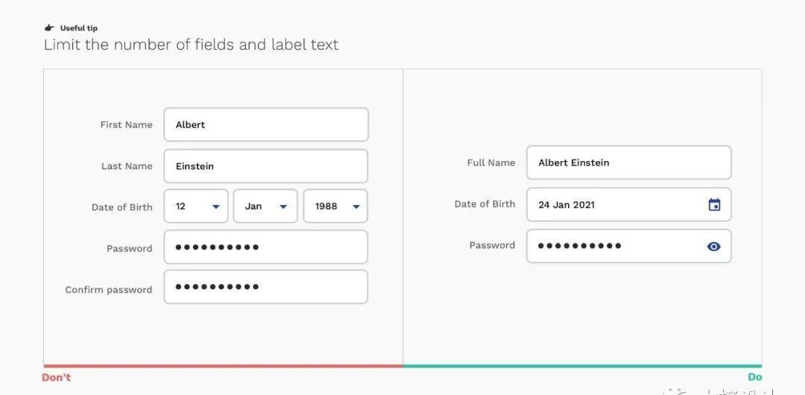Click the red Don't label

coord(56,378)
